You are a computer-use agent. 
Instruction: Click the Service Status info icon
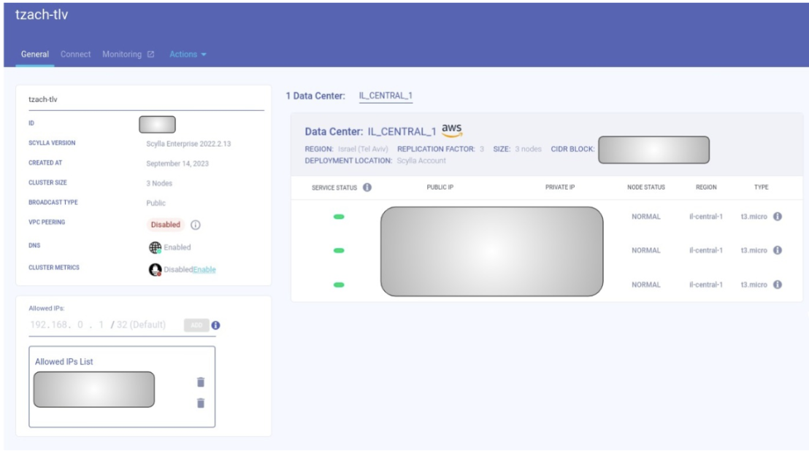367,187
